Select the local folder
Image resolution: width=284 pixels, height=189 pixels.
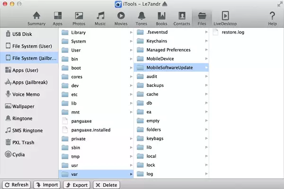pos(171,156)
